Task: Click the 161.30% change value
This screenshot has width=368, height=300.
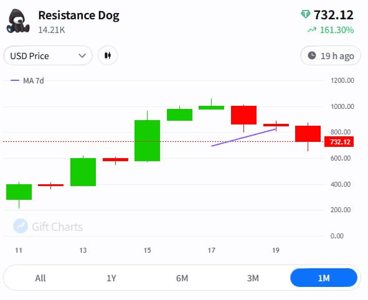Action: click(337, 30)
